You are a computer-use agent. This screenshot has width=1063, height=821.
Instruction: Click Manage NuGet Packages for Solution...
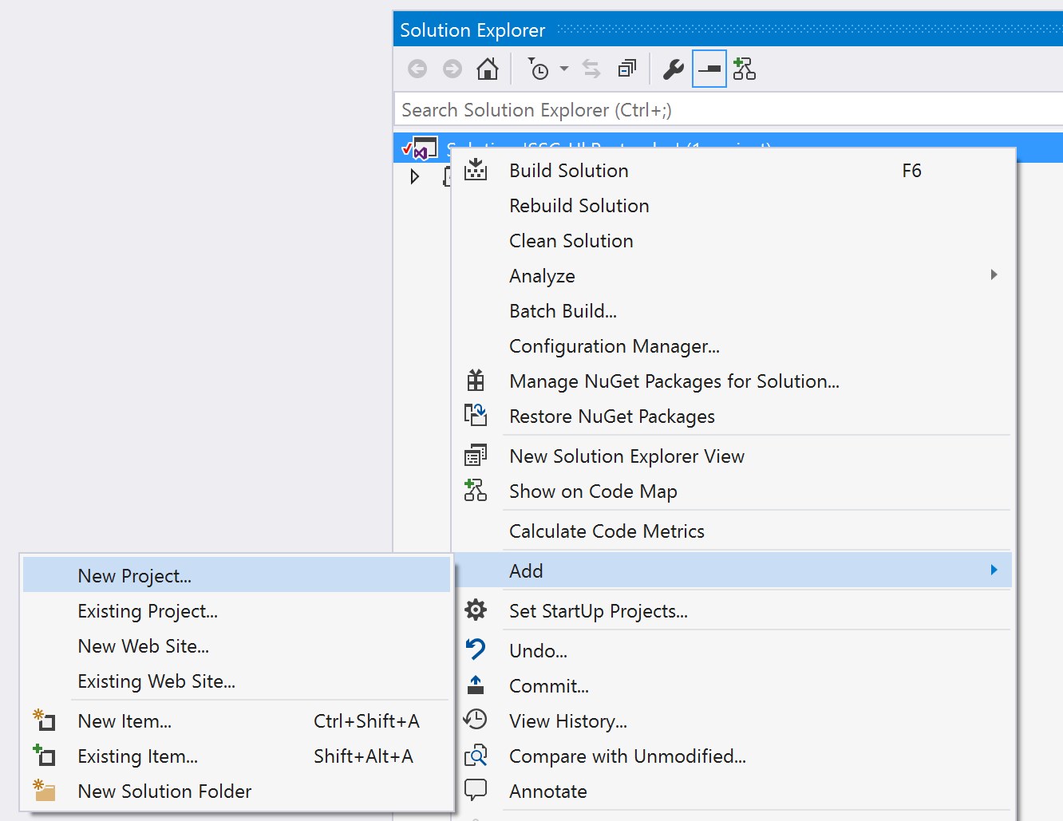pos(674,381)
